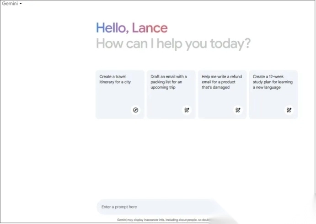316x224 pixels.
Task: Click the compass icon on the travel itinerary card
Action: [135, 110]
